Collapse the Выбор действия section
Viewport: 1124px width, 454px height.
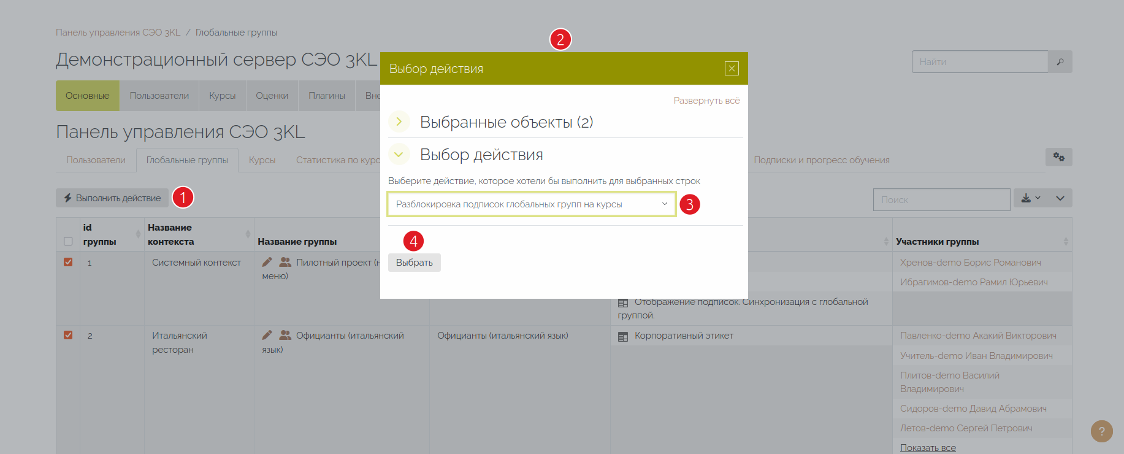pyautogui.click(x=399, y=155)
